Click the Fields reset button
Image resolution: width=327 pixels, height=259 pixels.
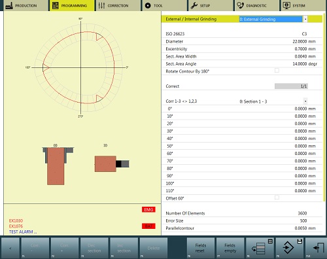tap(200, 248)
